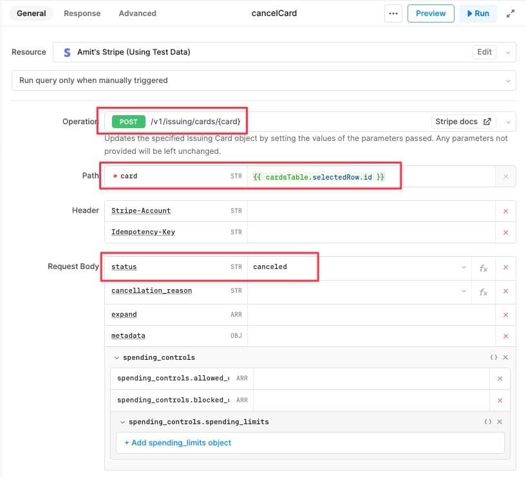526x477 pixels.
Task: Remove the spending_controls.allowed field via red X
Action: point(500,379)
